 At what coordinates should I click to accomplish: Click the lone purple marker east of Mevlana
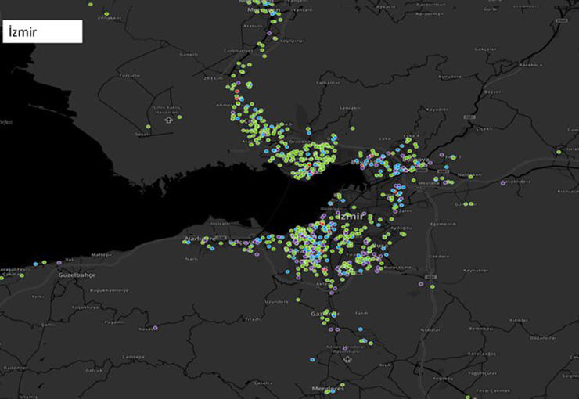(x=502, y=183)
